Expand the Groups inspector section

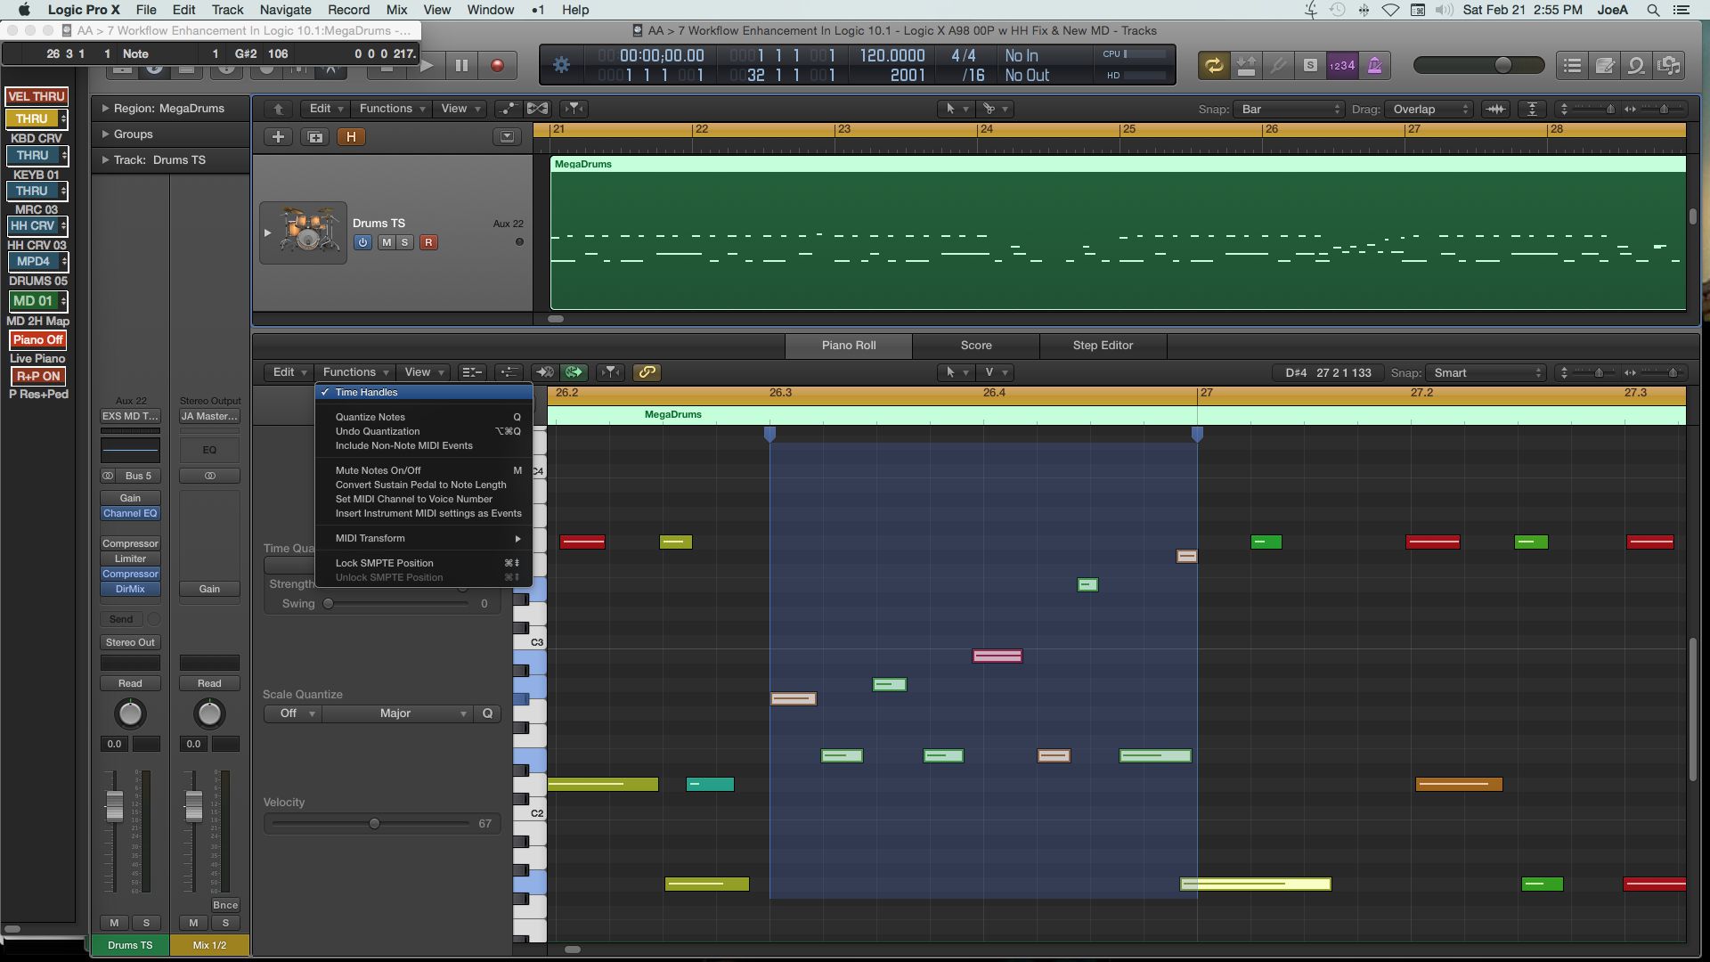tap(105, 135)
